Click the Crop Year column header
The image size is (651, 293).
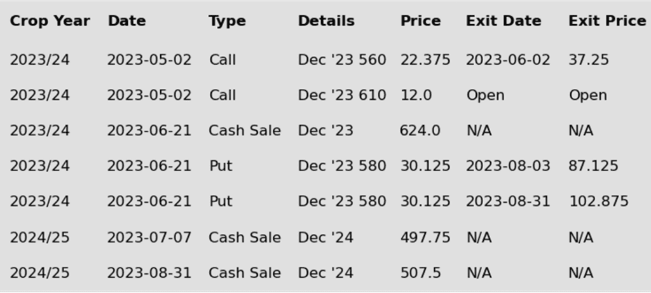[50, 21]
